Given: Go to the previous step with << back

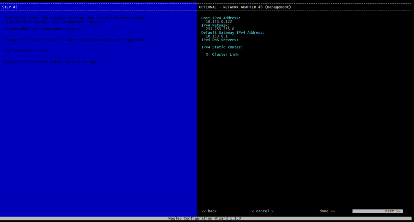Looking at the screenshot, I should (x=209, y=211).
